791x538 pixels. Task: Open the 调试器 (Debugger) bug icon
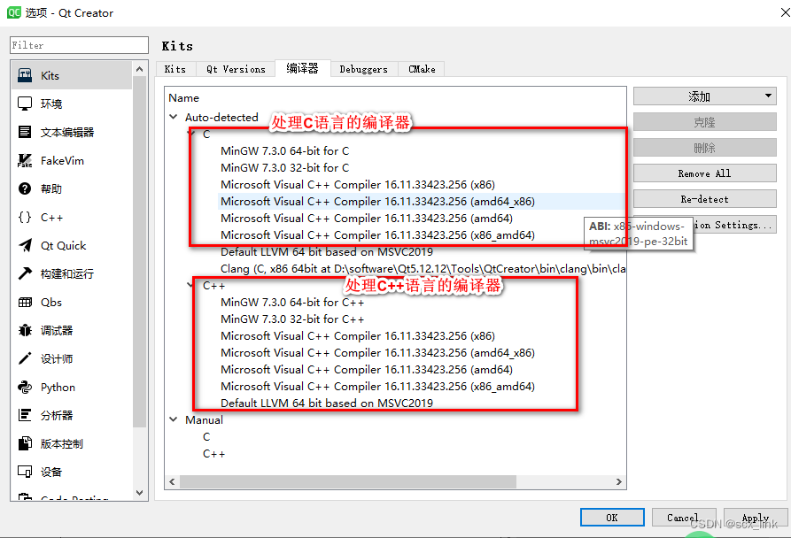[x=25, y=330]
